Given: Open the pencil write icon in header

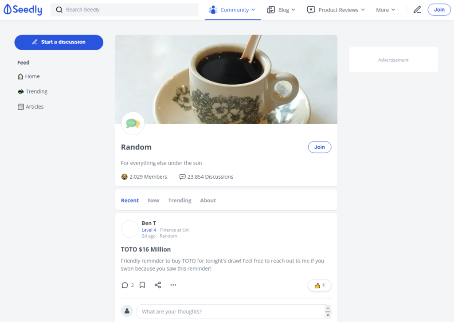Looking at the screenshot, I should (x=417, y=10).
